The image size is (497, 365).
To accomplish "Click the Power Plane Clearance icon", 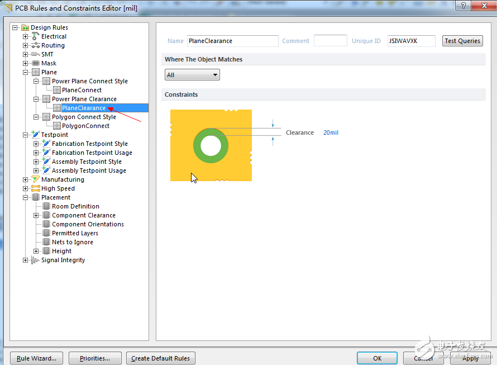I will pyautogui.click(x=46, y=99).
